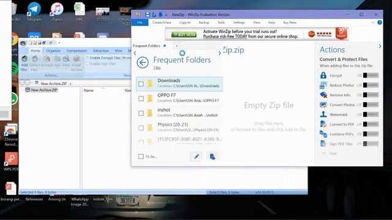This screenshot has width=392, height=220.
Task: Switch to Compression tab in archive window
Action: coord(77,51)
